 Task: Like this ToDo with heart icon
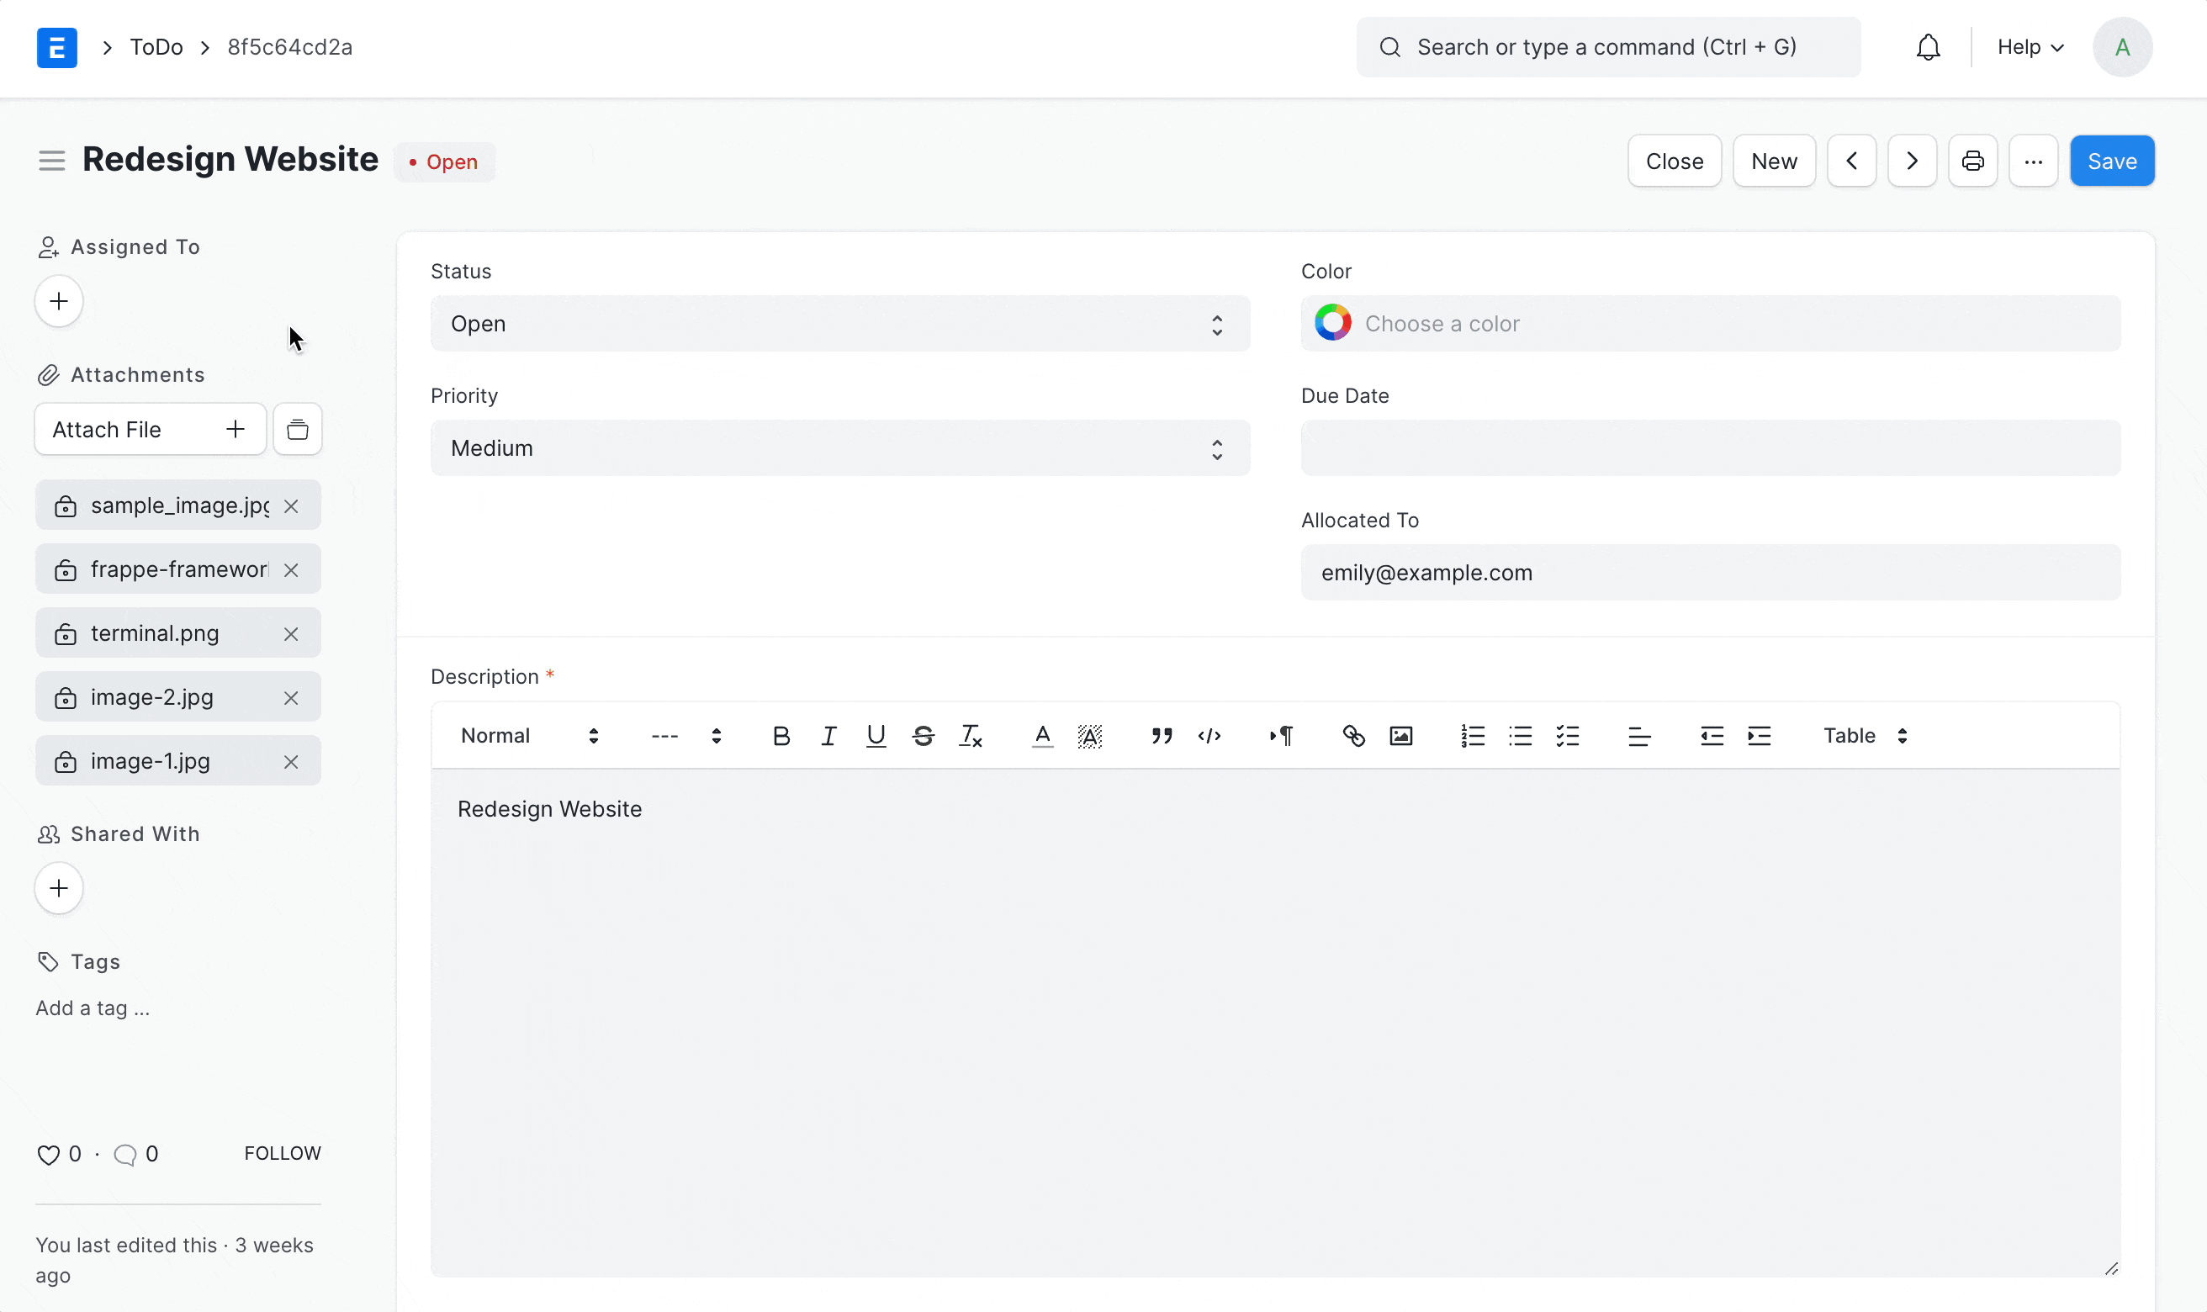[49, 1154]
